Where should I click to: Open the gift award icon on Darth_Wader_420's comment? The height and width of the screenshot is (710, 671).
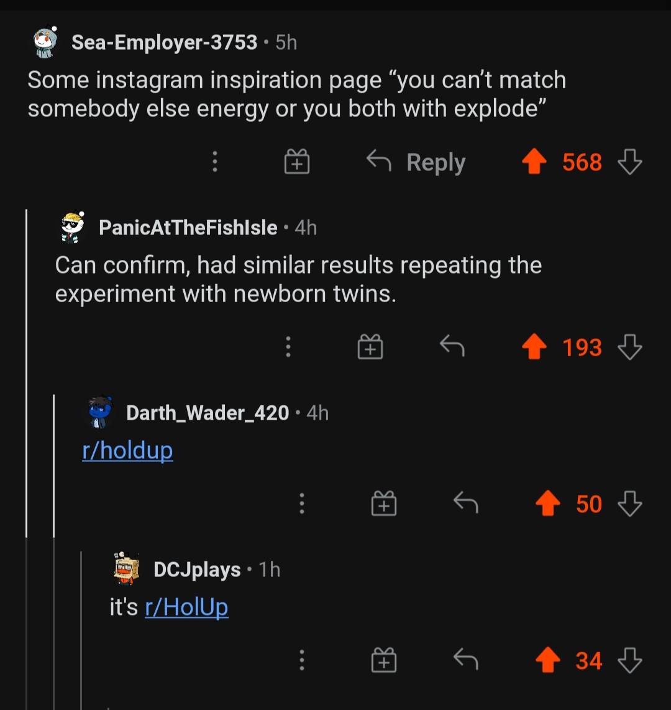point(383,504)
